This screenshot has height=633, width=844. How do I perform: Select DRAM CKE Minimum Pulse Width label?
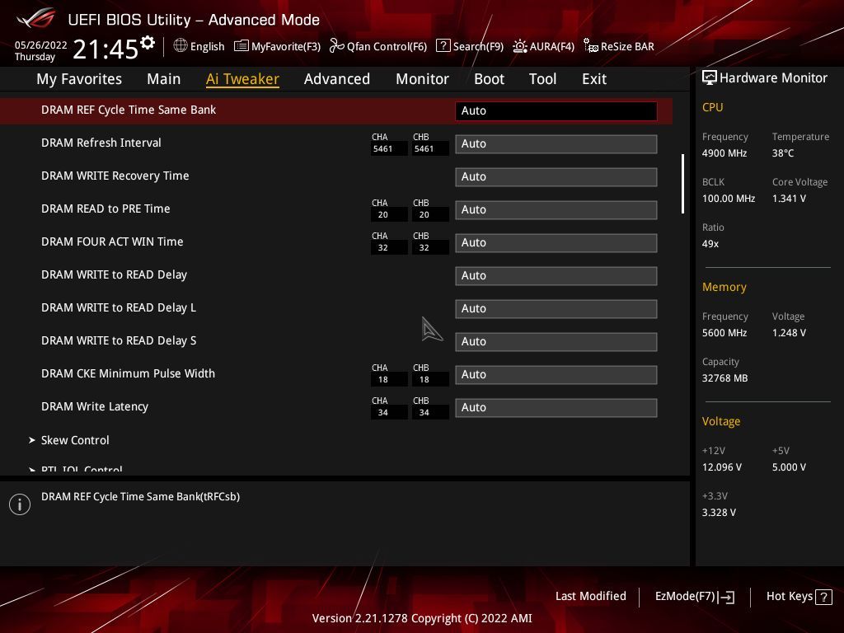(x=128, y=373)
